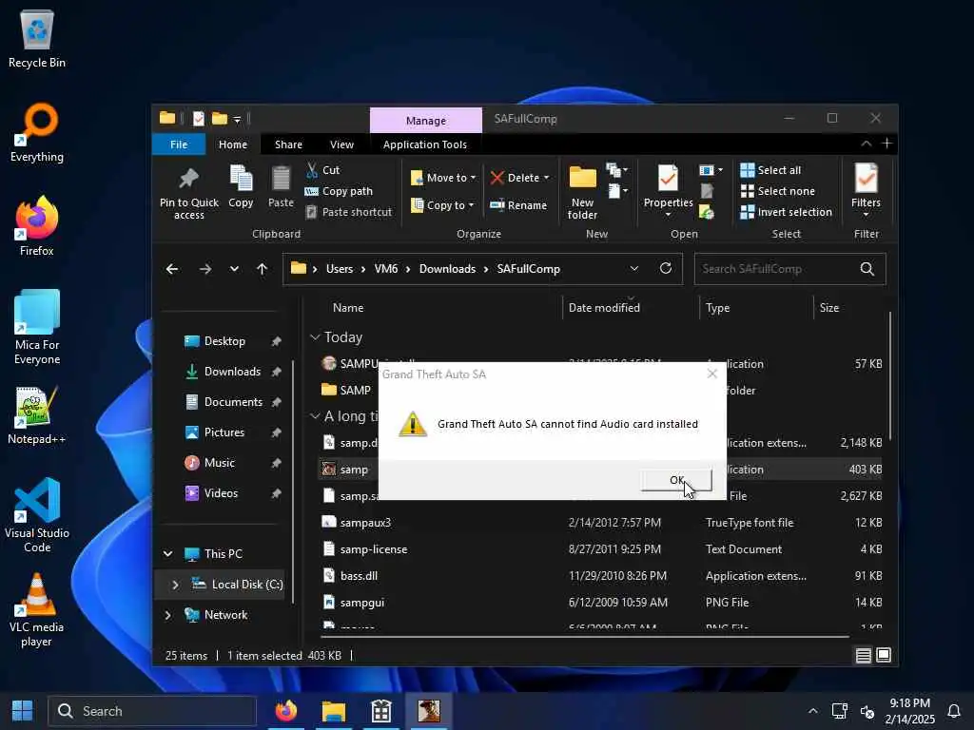Click the taskbar Search box
Screen dimensions: 974x730
(x=152, y=711)
